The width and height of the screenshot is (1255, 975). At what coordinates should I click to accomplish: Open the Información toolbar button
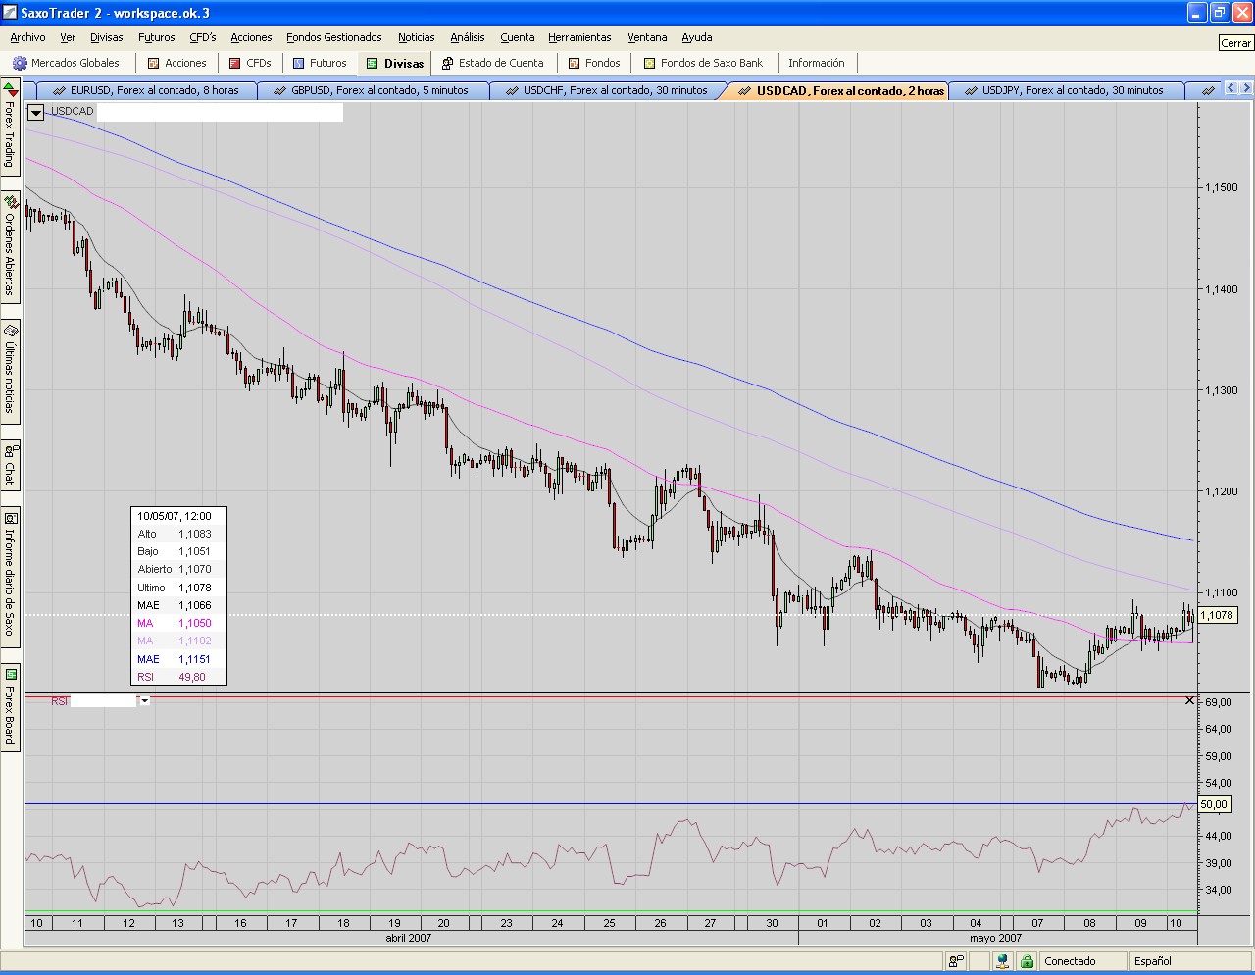816,63
